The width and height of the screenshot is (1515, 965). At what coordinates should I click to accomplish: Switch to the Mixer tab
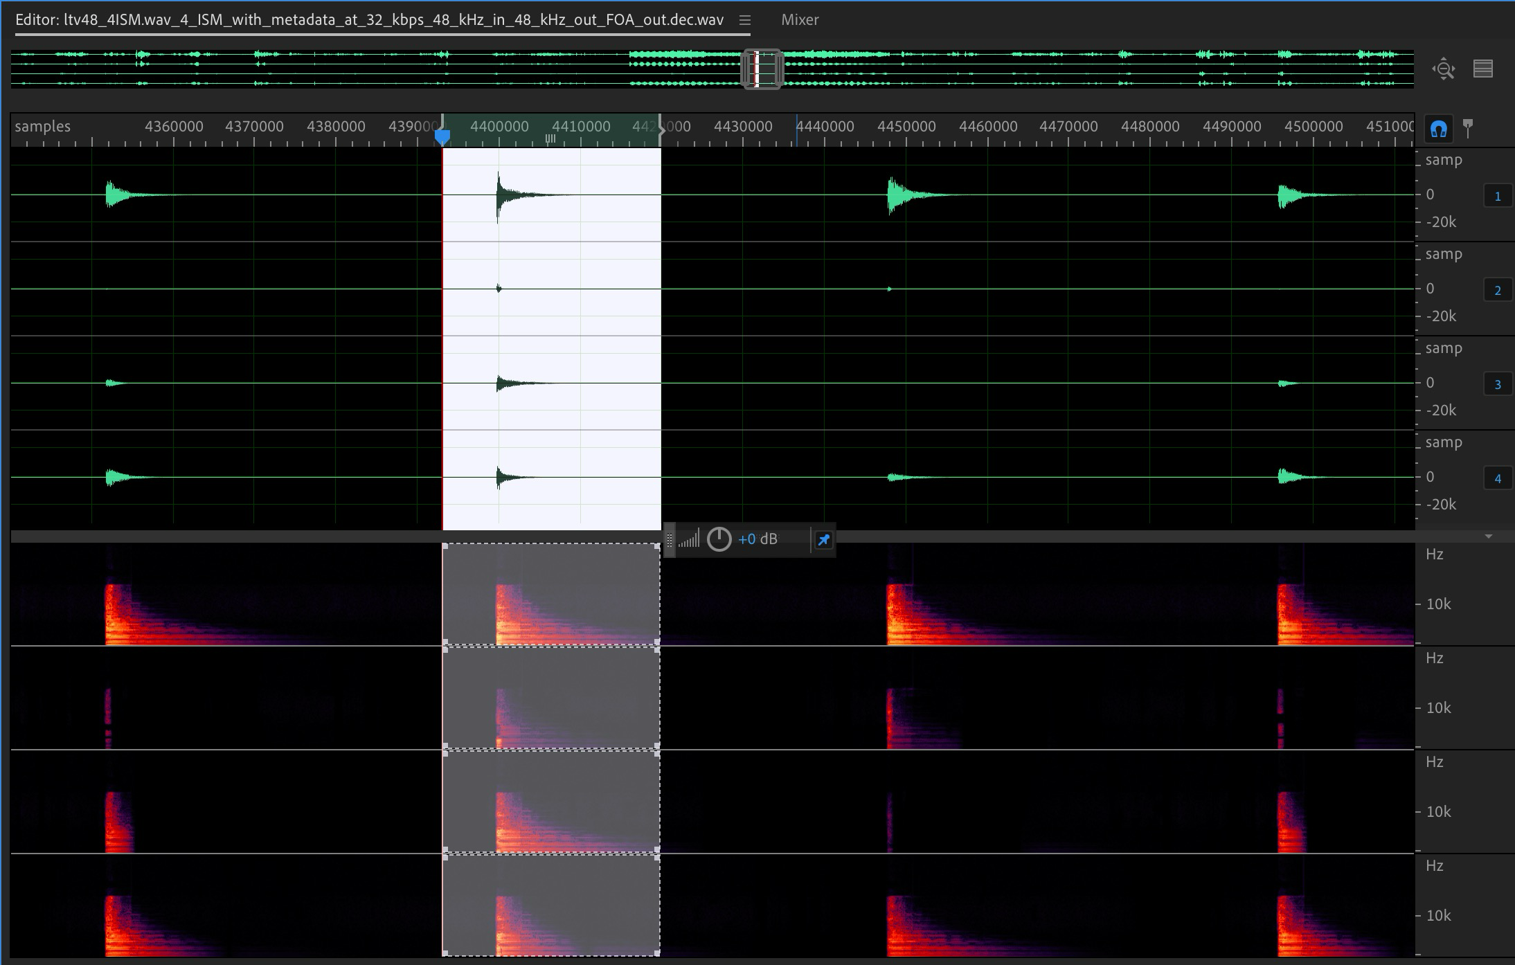(800, 20)
